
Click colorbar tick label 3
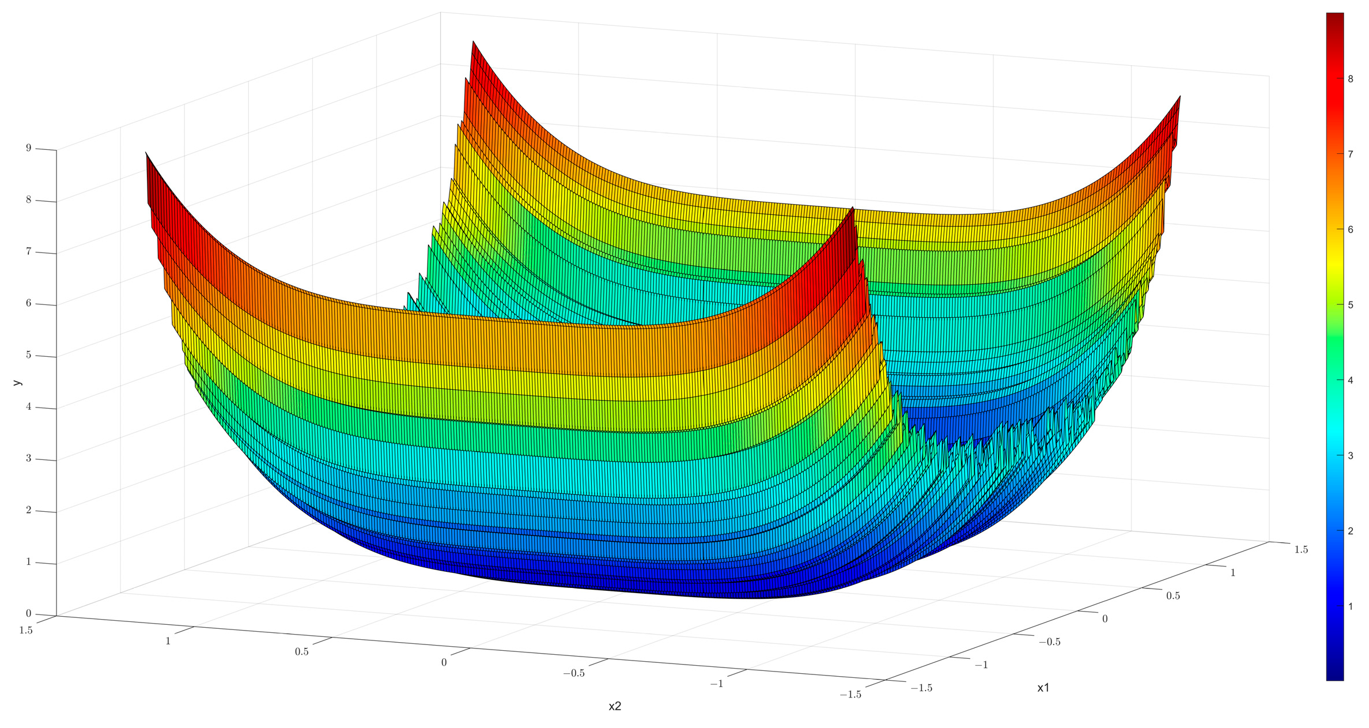[x=1351, y=456]
